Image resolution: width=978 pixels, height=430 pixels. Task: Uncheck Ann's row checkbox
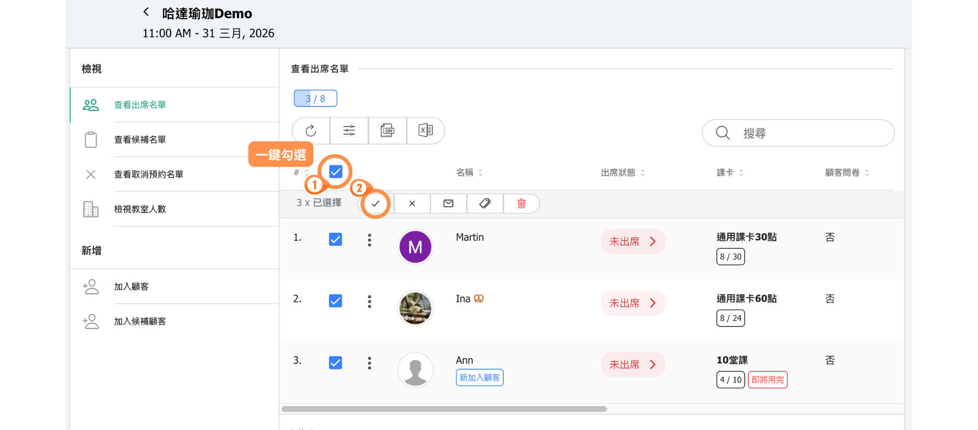[336, 363]
